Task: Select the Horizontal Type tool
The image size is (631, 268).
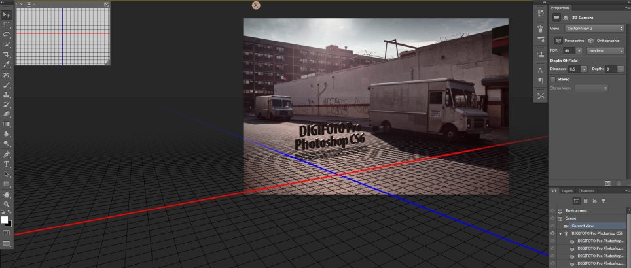Action: (7, 164)
